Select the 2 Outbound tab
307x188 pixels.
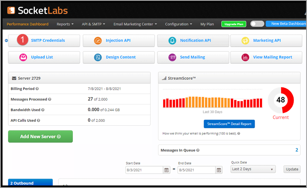coord(31,182)
